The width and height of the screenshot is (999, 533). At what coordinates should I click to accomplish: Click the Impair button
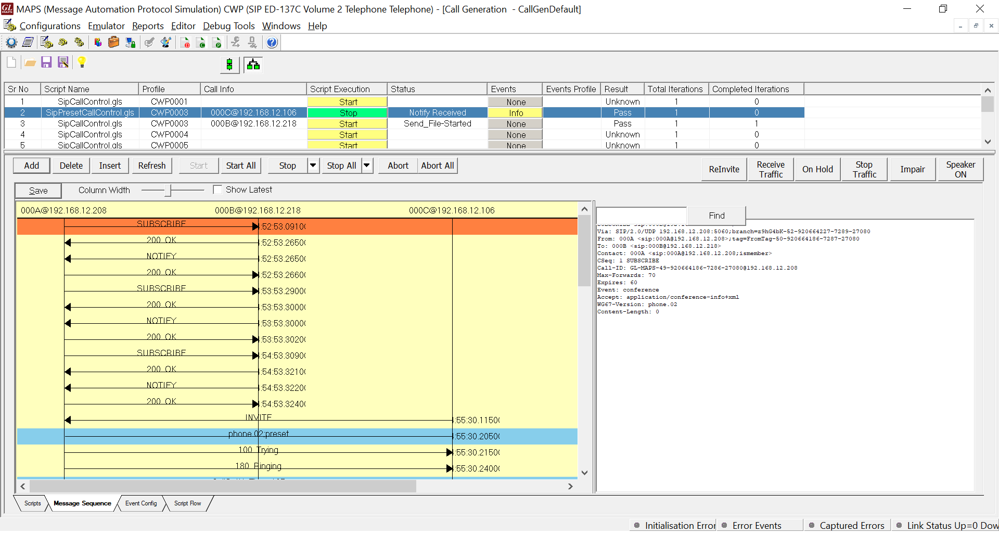(912, 169)
